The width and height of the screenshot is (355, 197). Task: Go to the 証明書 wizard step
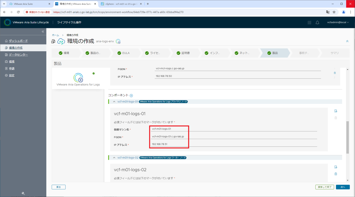point(185,53)
